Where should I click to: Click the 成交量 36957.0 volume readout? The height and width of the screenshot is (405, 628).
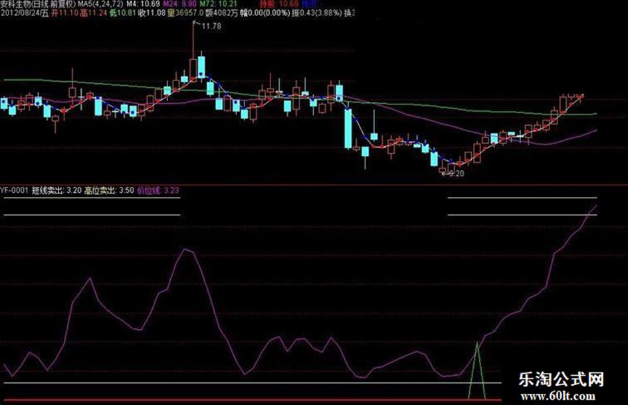[185, 13]
